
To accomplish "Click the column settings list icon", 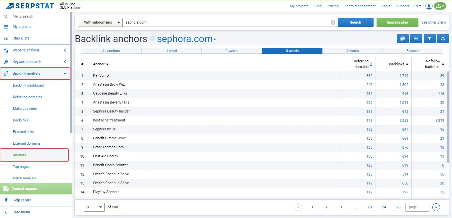I will [x=416, y=38].
